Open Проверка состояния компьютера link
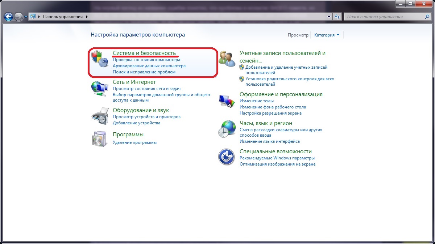Viewport: 435px width, 244px height. (146, 60)
